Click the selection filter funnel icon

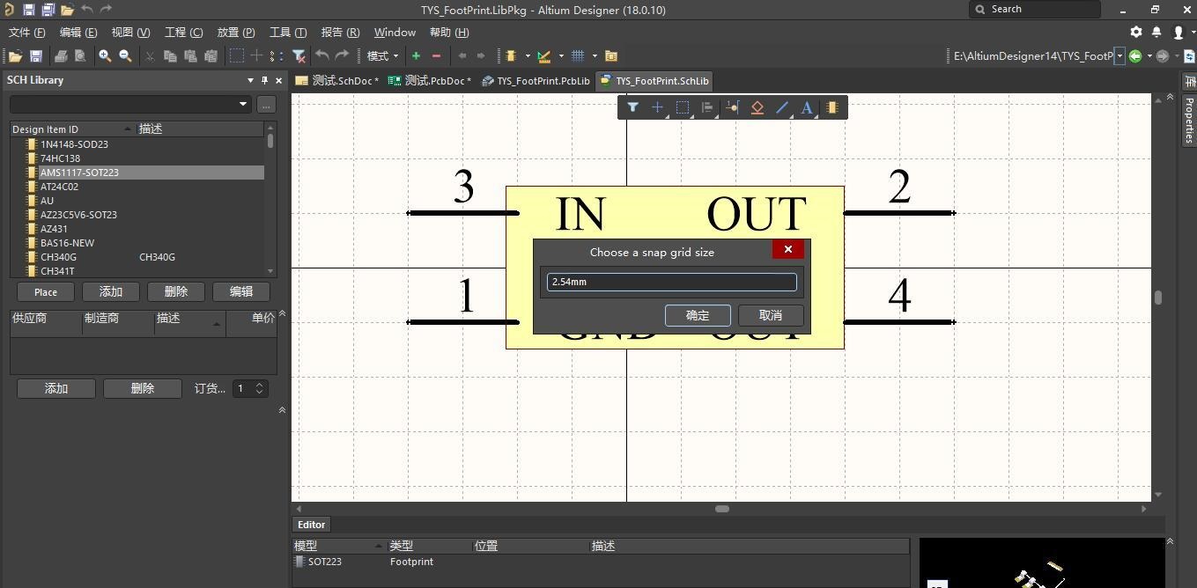pyautogui.click(x=632, y=107)
